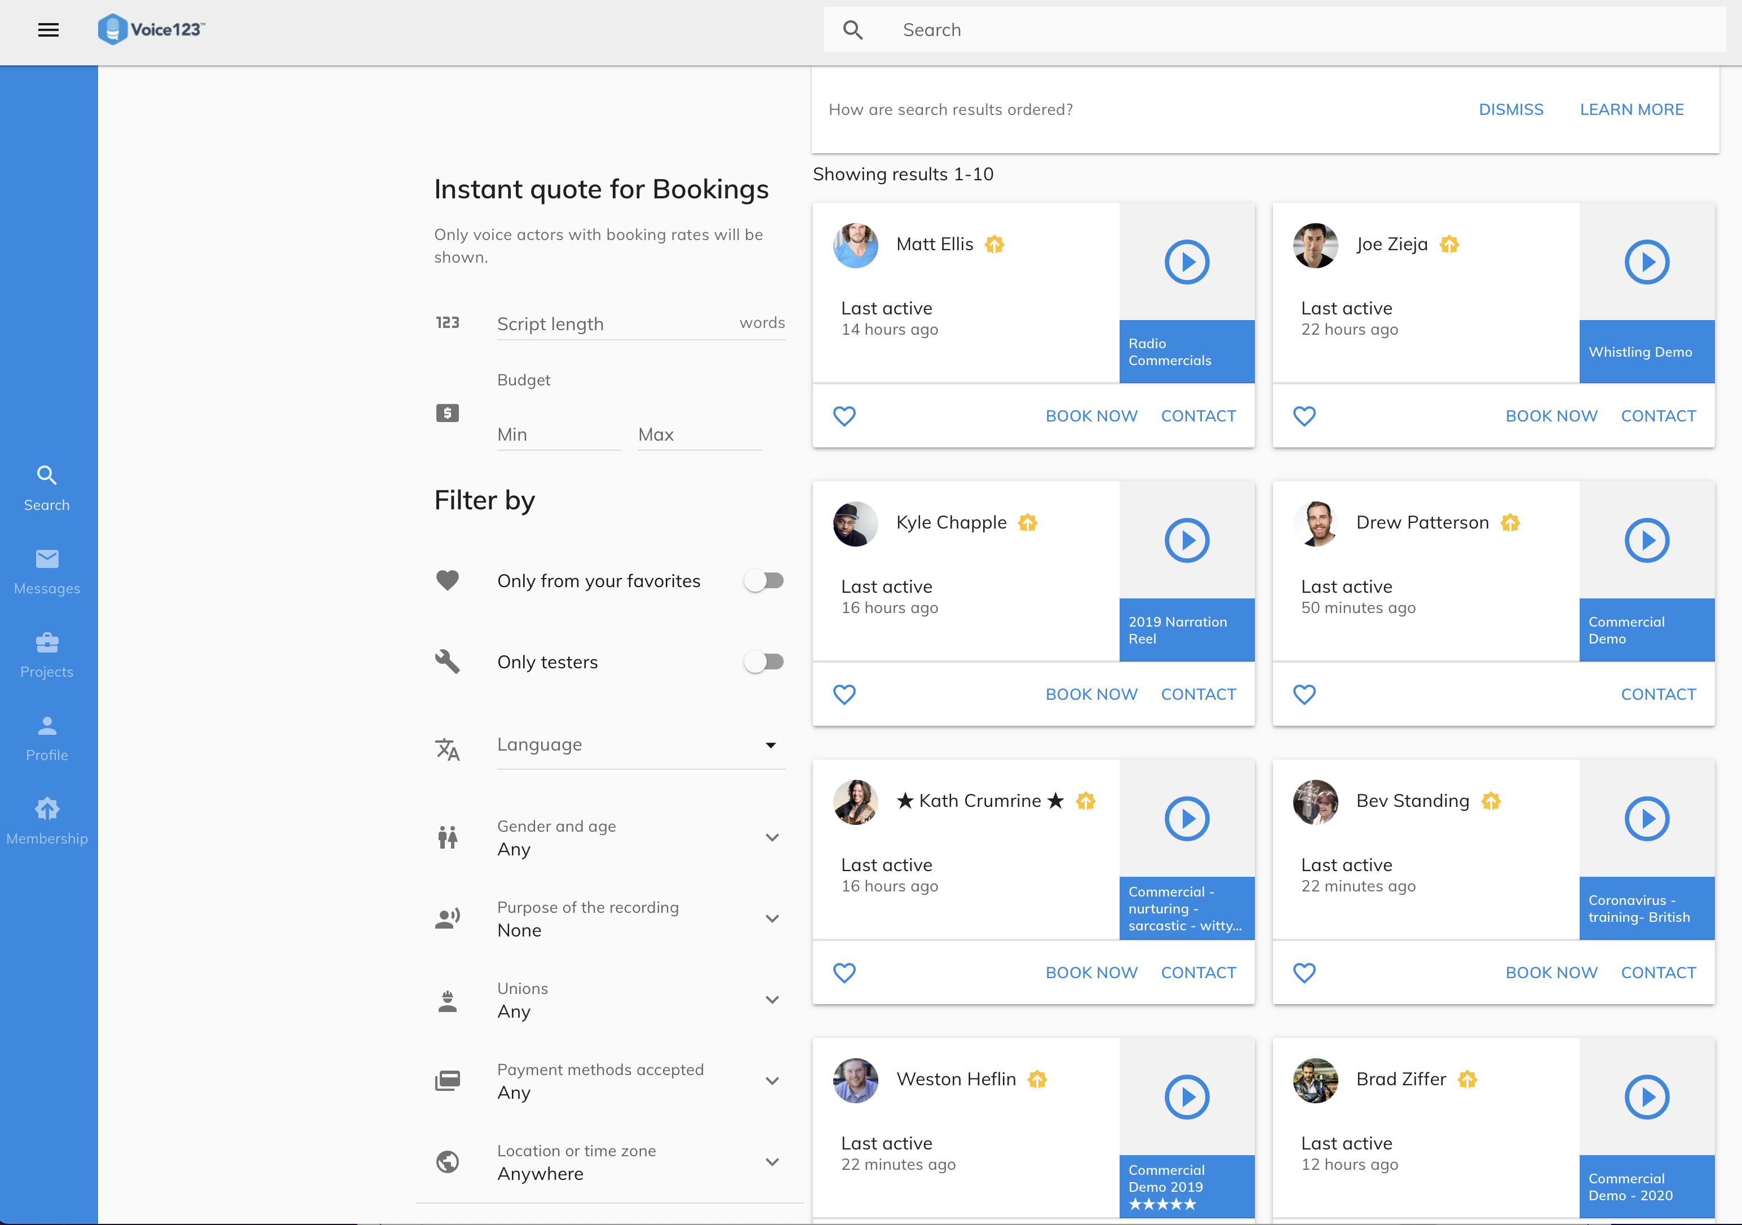Click the premium badge beside Drew Patterson
The height and width of the screenshot is (1225, 1742).
pos(1510,523)
